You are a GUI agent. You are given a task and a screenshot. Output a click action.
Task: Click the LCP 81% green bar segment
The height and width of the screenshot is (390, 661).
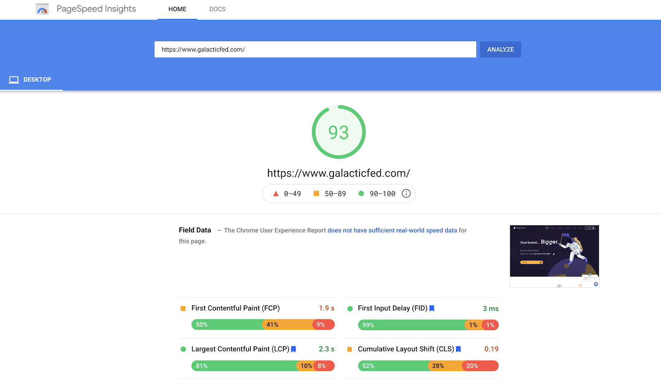click(x=244, y=366)
